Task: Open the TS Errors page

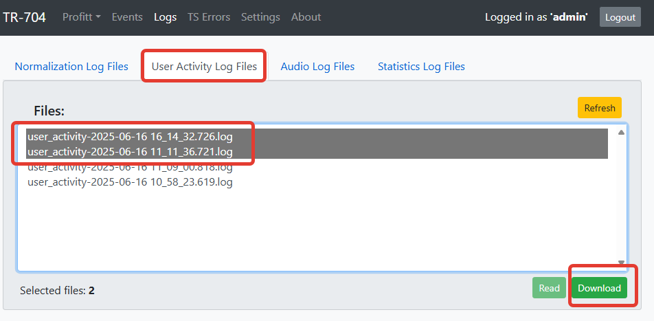Action: pyautogui.click(x=209, y=17)
